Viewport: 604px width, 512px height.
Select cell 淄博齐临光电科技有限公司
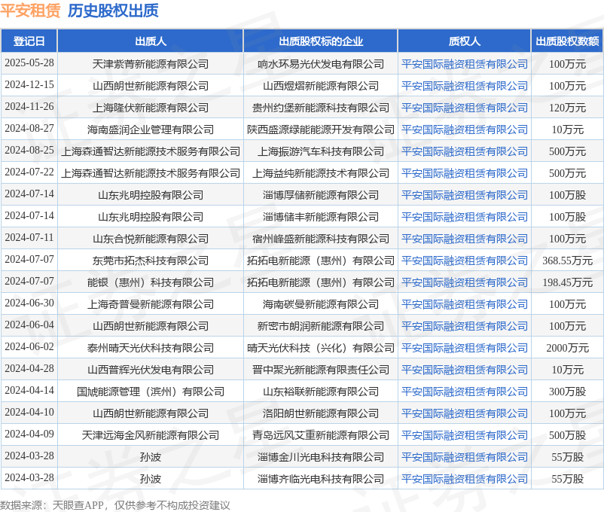pos(321,479)
